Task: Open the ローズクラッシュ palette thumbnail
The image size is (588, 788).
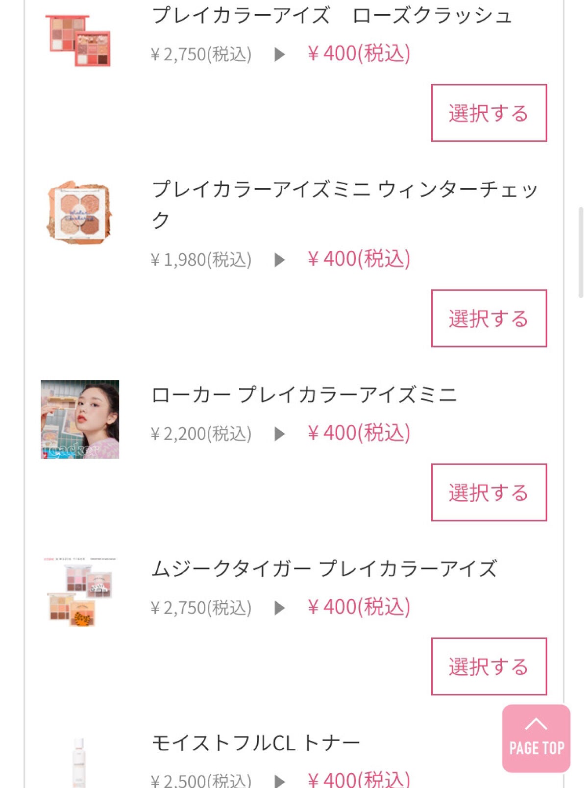Action: (78, 40)
